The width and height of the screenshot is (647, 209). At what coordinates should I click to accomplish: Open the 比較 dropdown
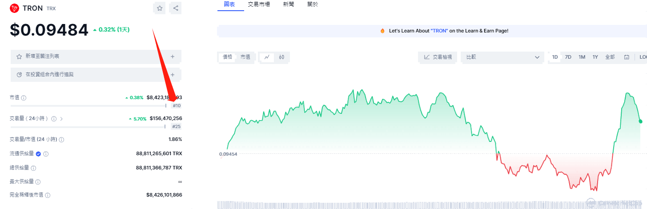click(502, 57)
